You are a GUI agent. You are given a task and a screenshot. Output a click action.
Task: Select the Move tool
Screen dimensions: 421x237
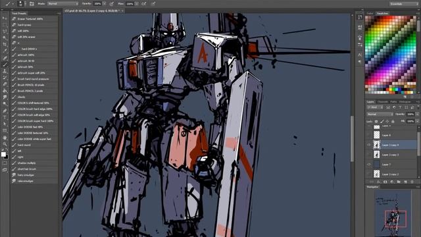(5, 18)
